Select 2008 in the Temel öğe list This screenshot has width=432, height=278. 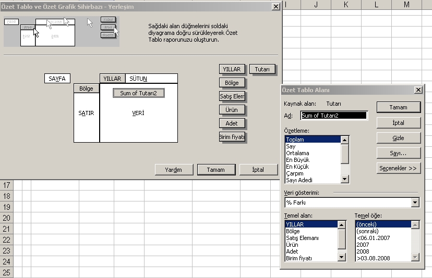[363, 251]
